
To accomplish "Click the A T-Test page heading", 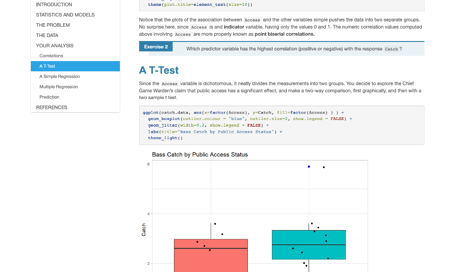I will click(159, 70).
